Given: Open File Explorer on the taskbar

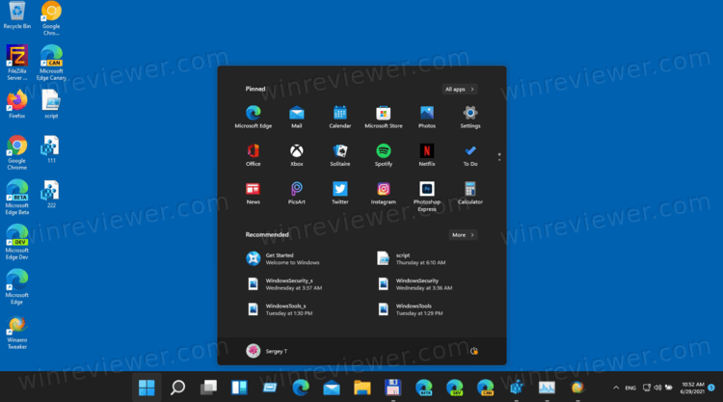Looking at the screenshot, I should 362,388.
